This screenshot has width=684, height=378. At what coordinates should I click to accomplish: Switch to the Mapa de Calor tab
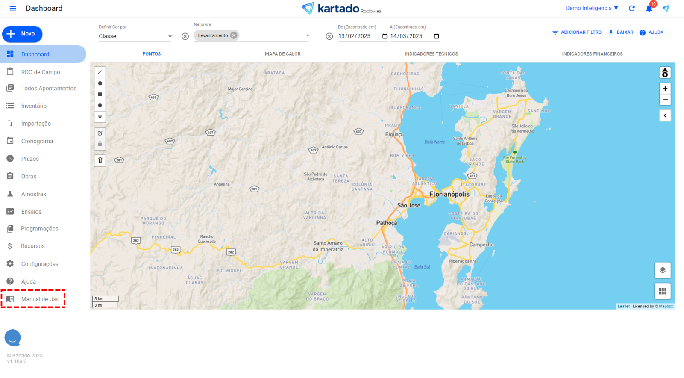coord(282,54)
